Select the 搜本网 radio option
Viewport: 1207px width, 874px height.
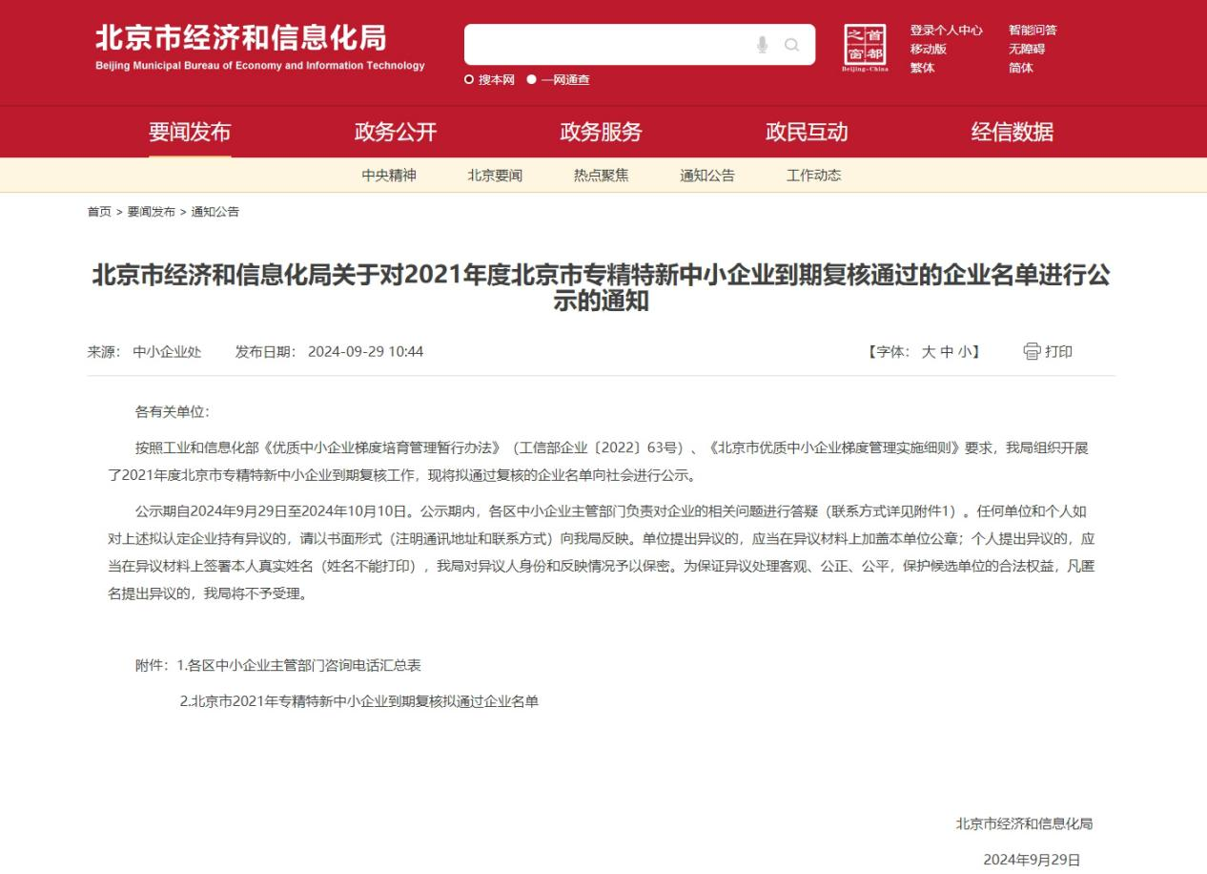[469, 80]
